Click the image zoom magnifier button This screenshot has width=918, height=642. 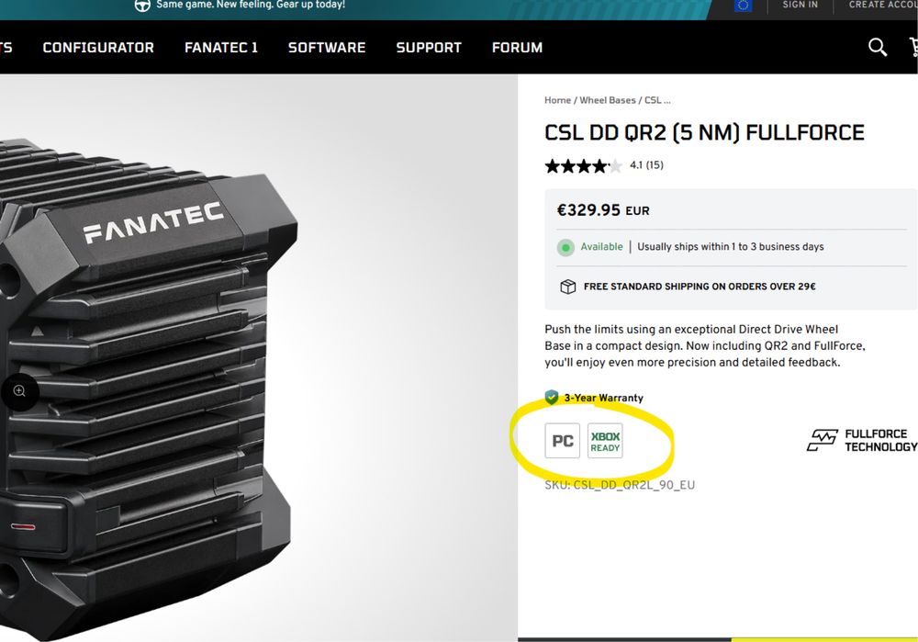click(19, 391)
